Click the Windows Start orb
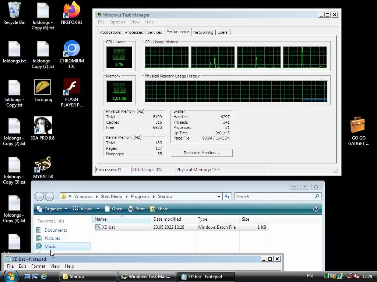 pos(11,276)
